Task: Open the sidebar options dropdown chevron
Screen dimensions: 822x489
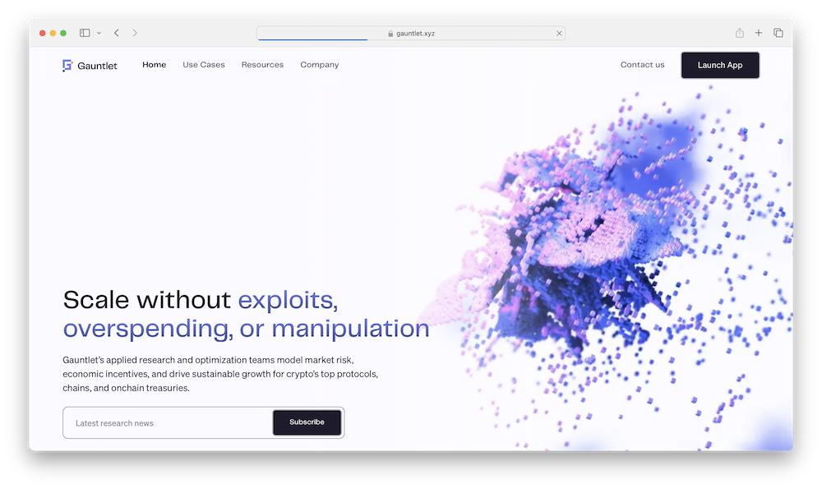Action: point(99,33)
